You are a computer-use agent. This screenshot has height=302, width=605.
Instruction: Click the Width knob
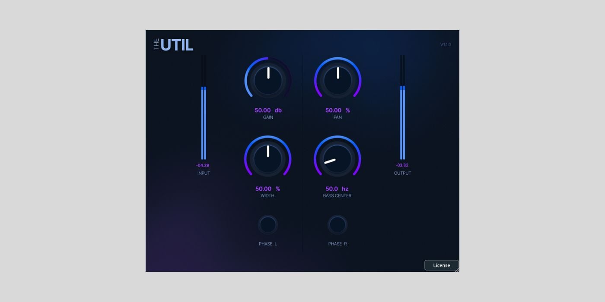point(268,159)
